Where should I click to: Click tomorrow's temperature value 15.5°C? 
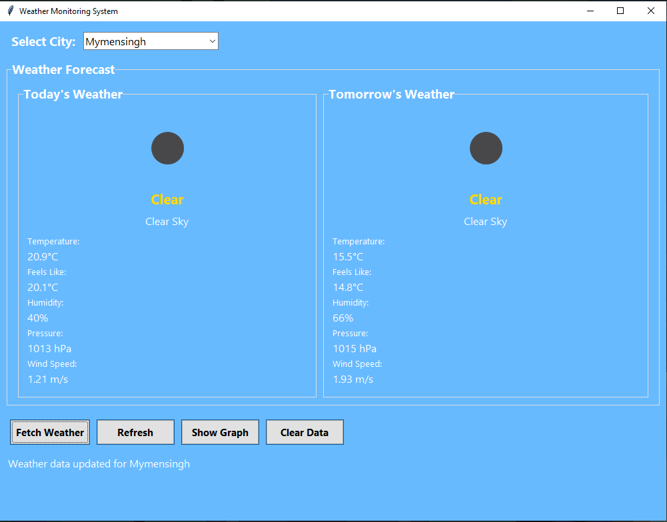(348, 257)
